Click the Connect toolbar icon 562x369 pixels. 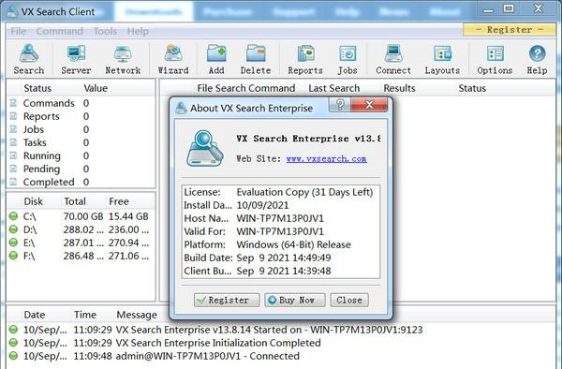[x=393, y=59]
